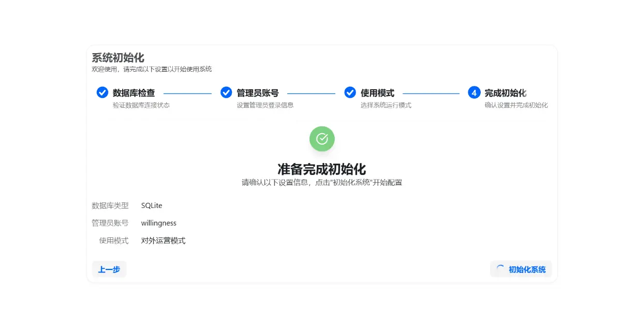
Task: Select the 管理员账号 step label
Action: click(258, 93)
